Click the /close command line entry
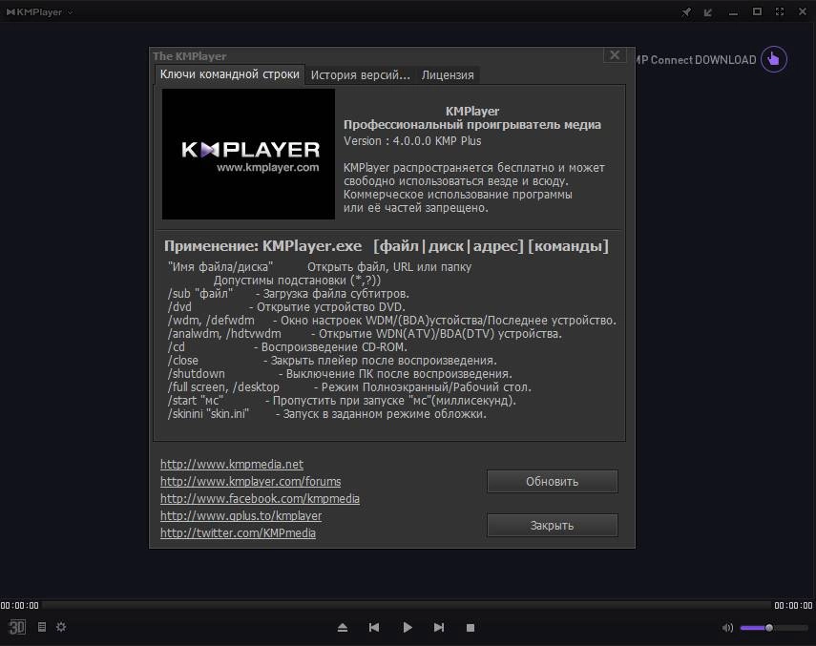Image resolution: width=816 pixels, height=646 pixels. (x=332, y=361)
